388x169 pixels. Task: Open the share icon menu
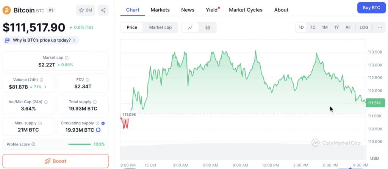103,10
